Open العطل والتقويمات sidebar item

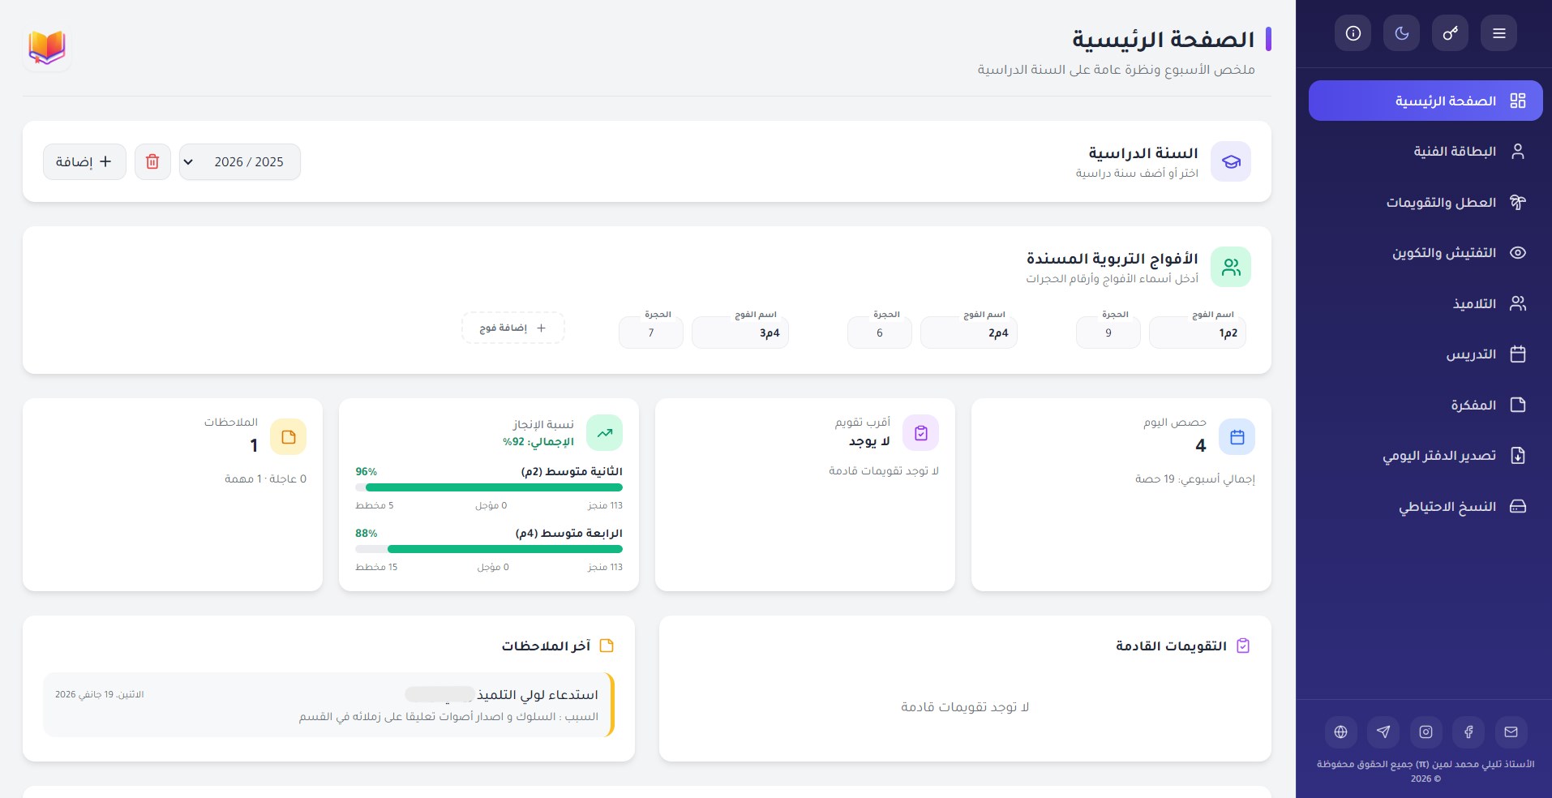tap(1426, 202)
